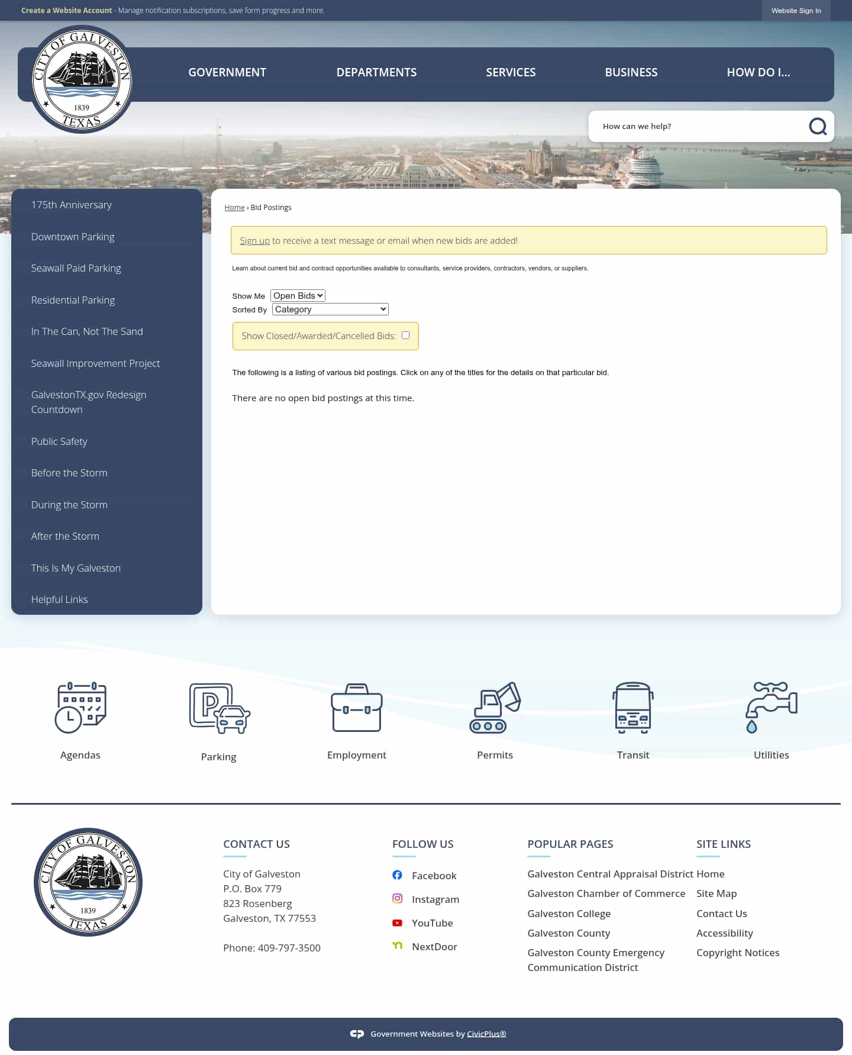
Task: Open the Government menu
Action: coord(227,72)
